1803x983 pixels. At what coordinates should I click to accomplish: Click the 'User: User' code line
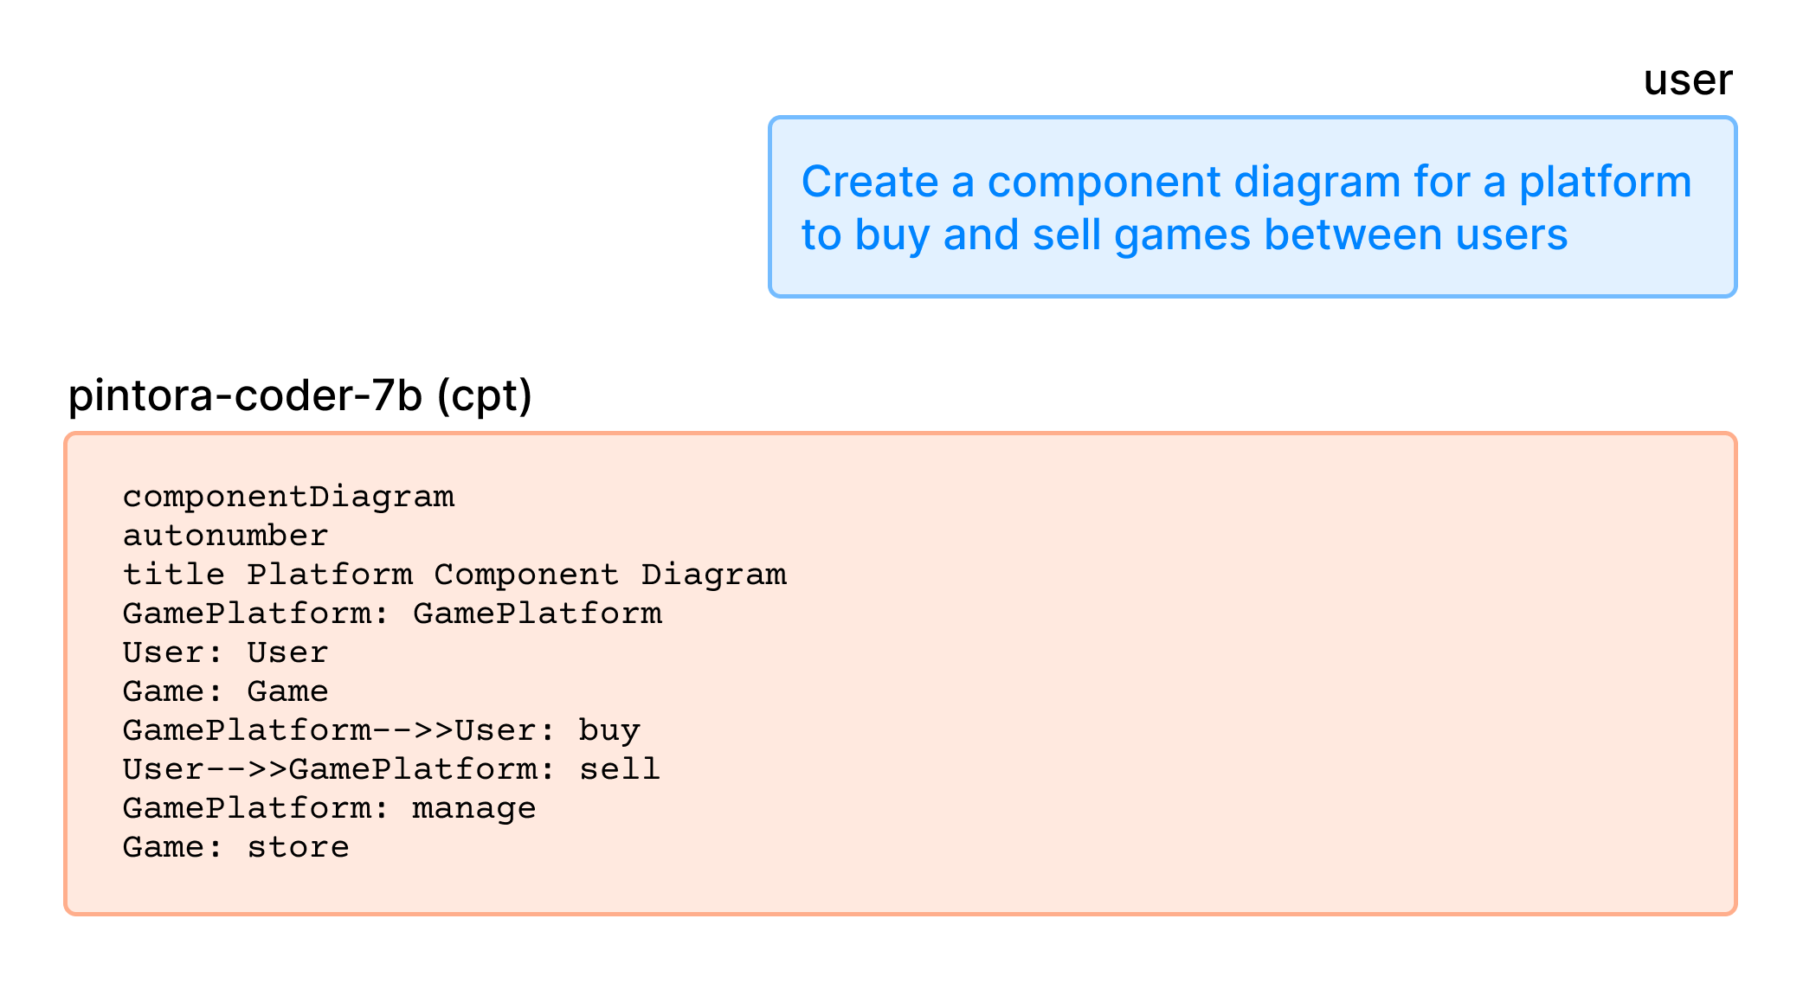pos(225,652)
